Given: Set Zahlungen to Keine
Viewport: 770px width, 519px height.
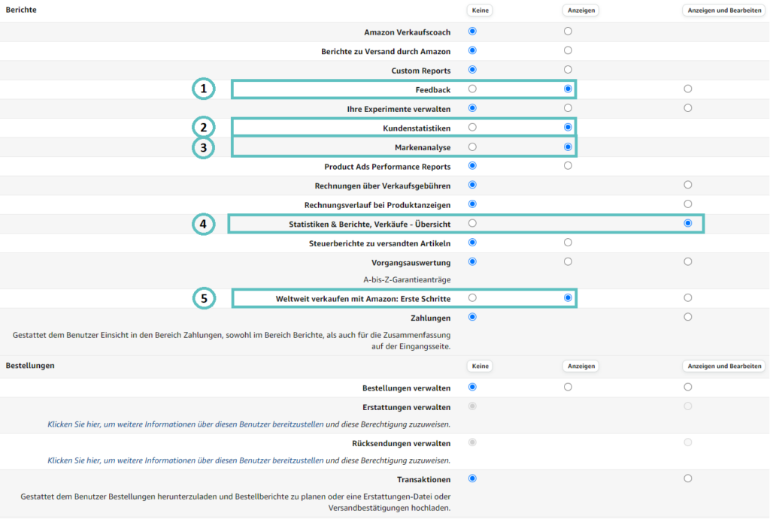Looking at the screenshot, I should tap(472, 317).
